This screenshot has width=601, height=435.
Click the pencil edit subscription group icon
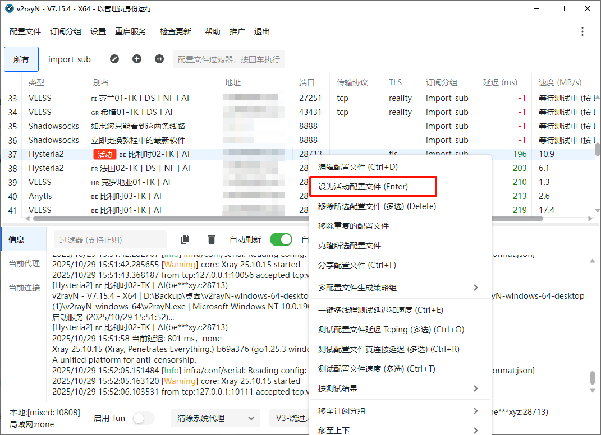click(x=114, y=59)
